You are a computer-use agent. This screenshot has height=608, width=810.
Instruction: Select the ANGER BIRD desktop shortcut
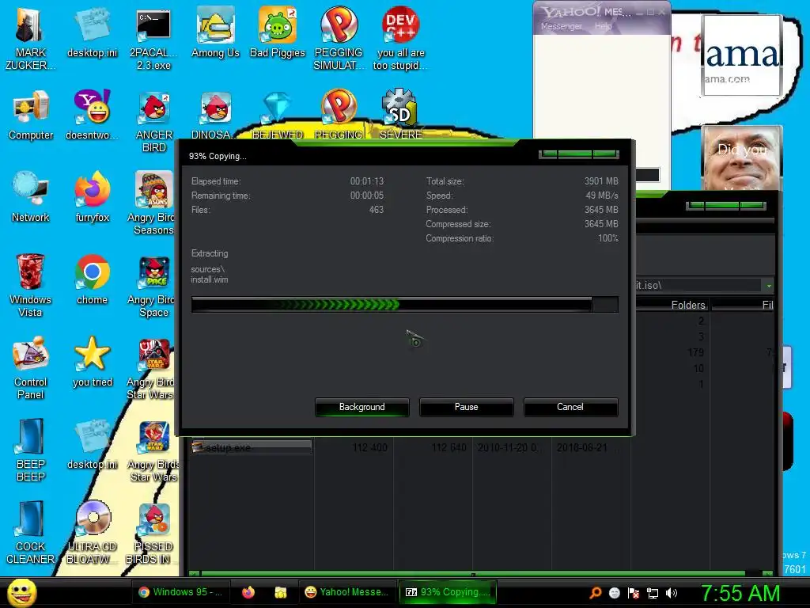154,121
